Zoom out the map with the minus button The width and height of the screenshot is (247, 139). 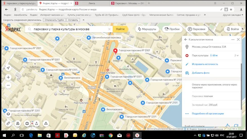8,85
